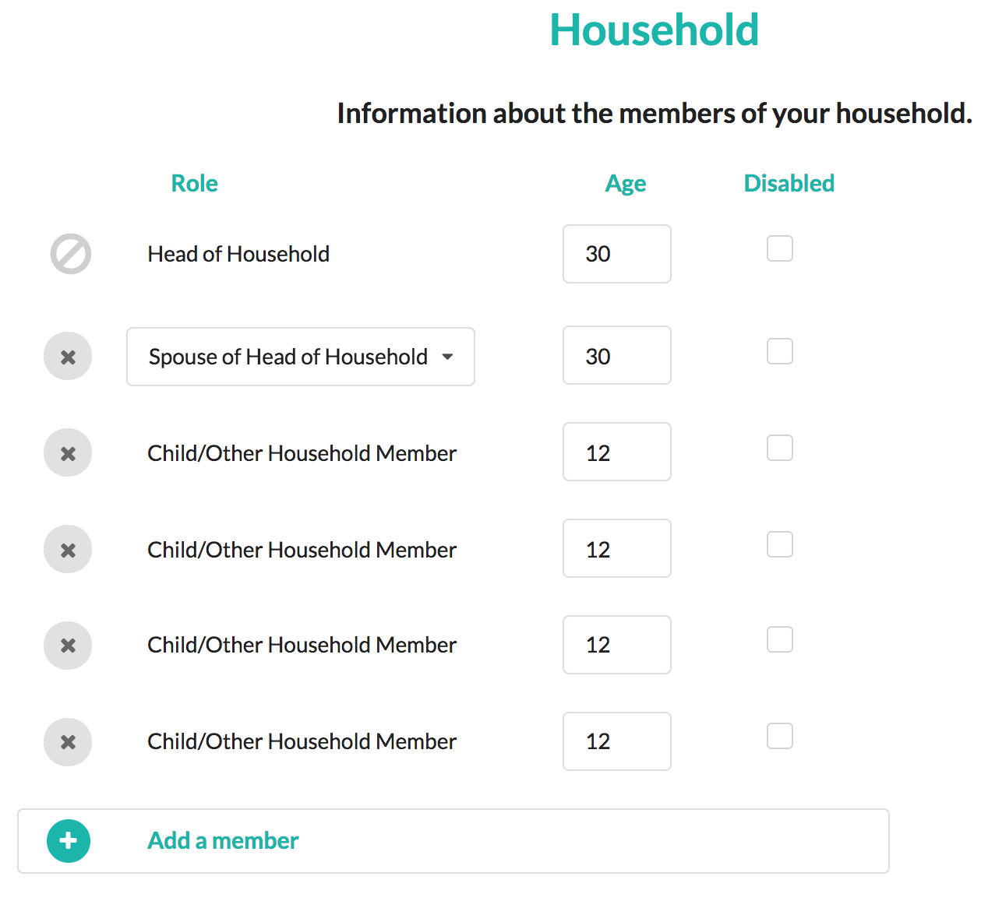The height and width of the screenshot is (908, 988).
Task: Remove the fourth Child/Other Household Member
Action: [x=68, y=741]
